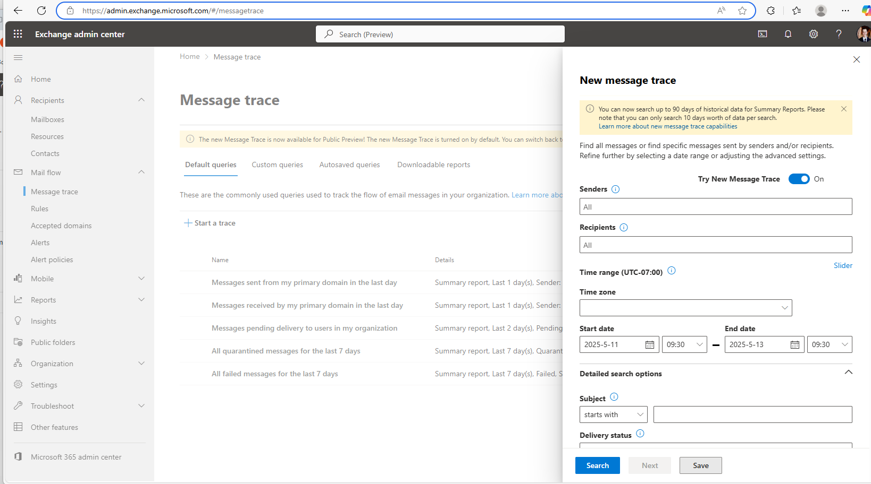The height and width of the screenshot is (484, 871).
Task: Open the End date calendar picker
Action: point(794,344)
